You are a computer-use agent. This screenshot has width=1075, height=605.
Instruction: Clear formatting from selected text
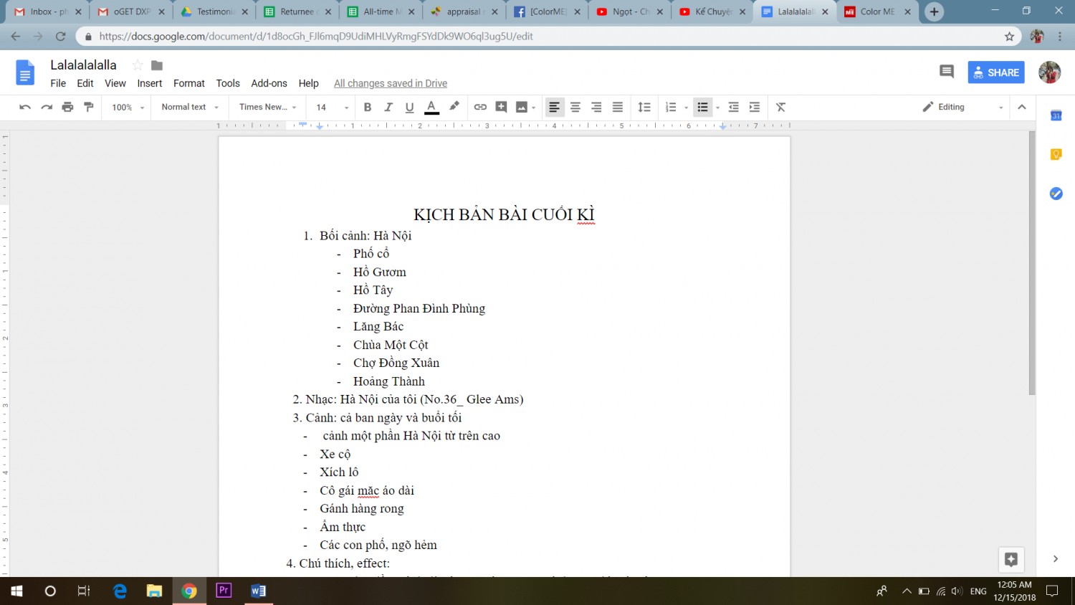tap(781, 107)
